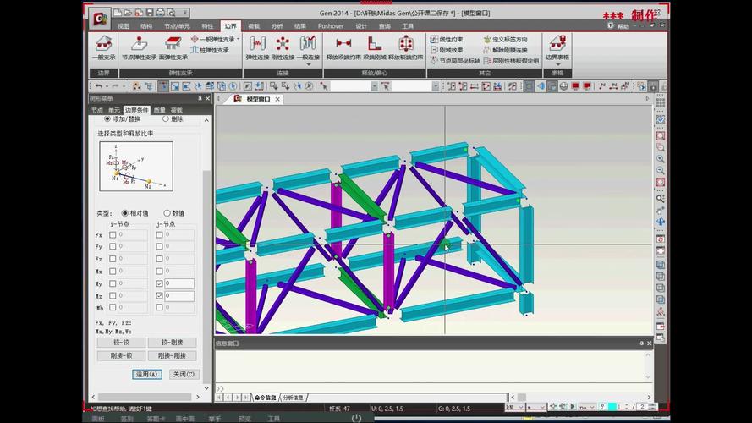This screenshot has height=423, width=752.
Task: Enable the i-节点 Fx checkbox
Action: coord(111,234)
